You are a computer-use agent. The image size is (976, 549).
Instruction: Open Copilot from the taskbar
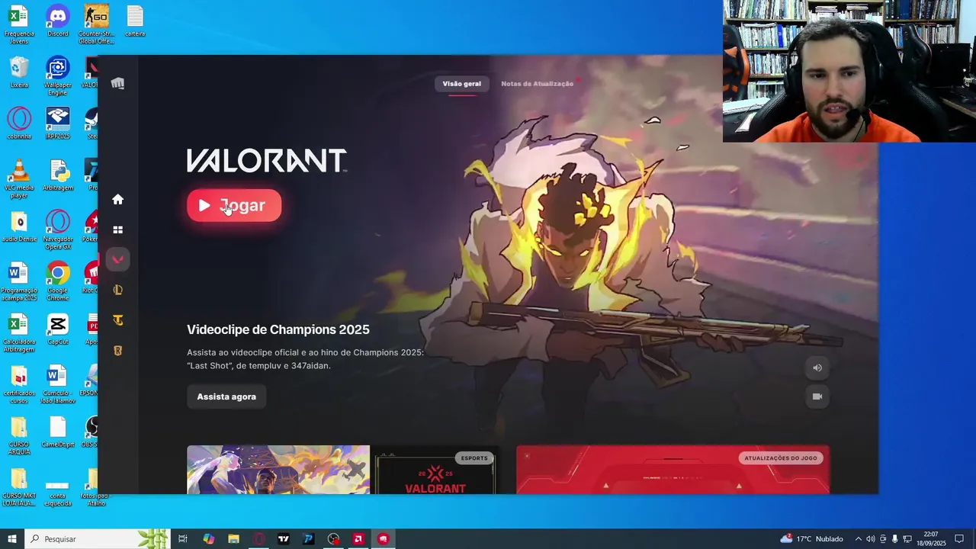(x=209, y=539)
